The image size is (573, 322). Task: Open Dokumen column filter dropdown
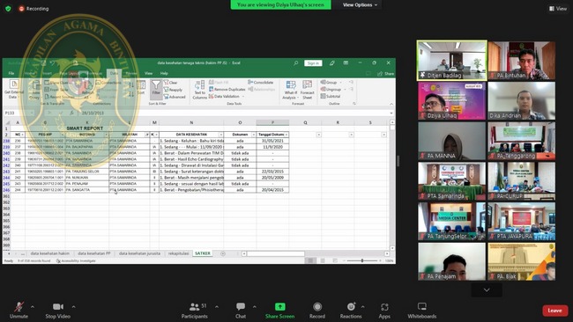(x=253, y=135)
